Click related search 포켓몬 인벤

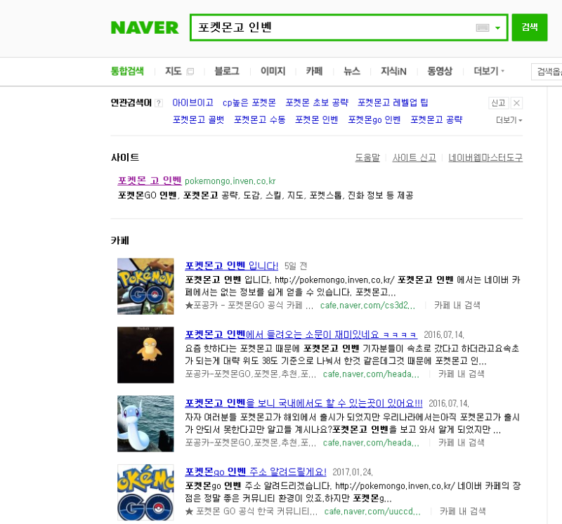point(317,119)
